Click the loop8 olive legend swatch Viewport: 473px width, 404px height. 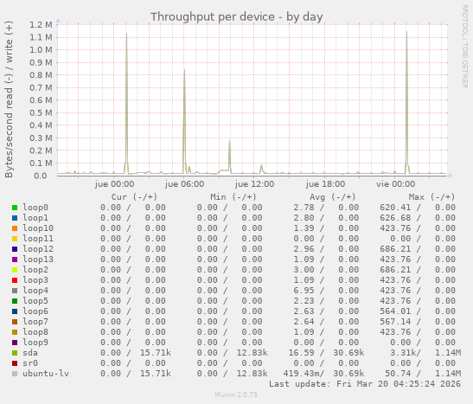(x=15, y=332)
